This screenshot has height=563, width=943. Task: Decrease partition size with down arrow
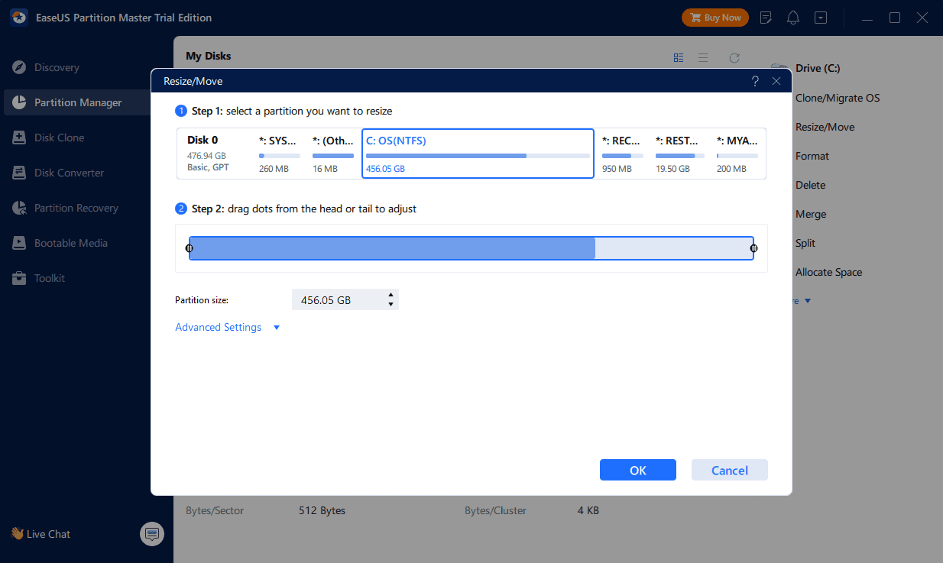(x=391, y=305)
